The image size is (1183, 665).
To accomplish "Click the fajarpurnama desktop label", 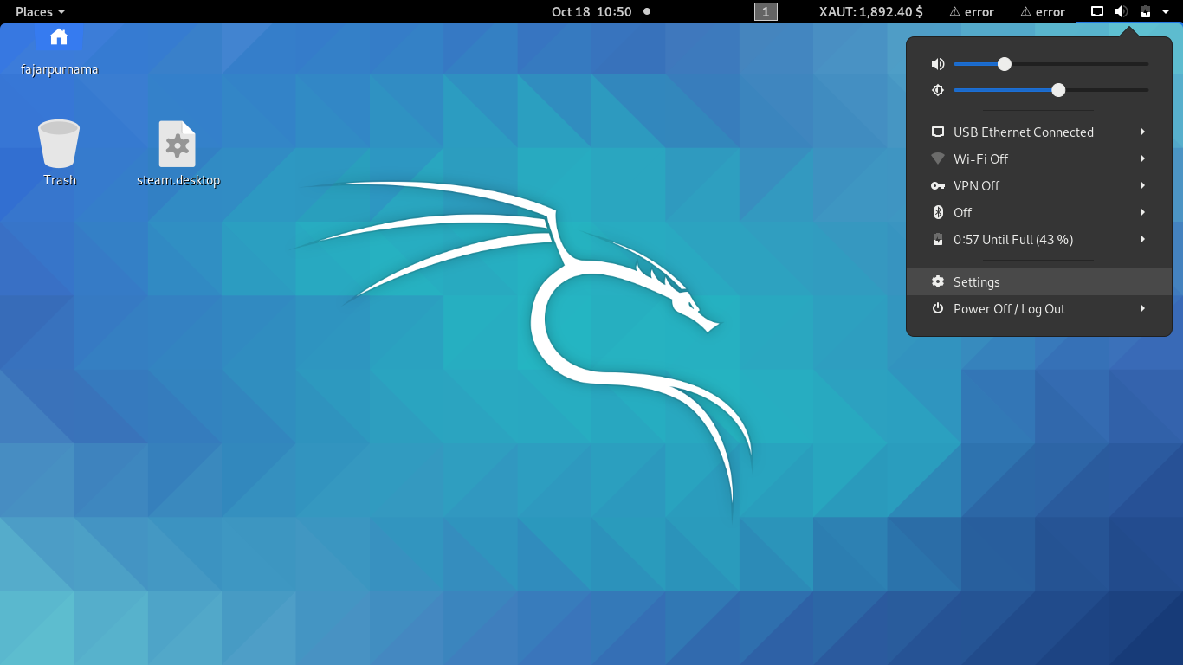I will (x=59, y=69).
